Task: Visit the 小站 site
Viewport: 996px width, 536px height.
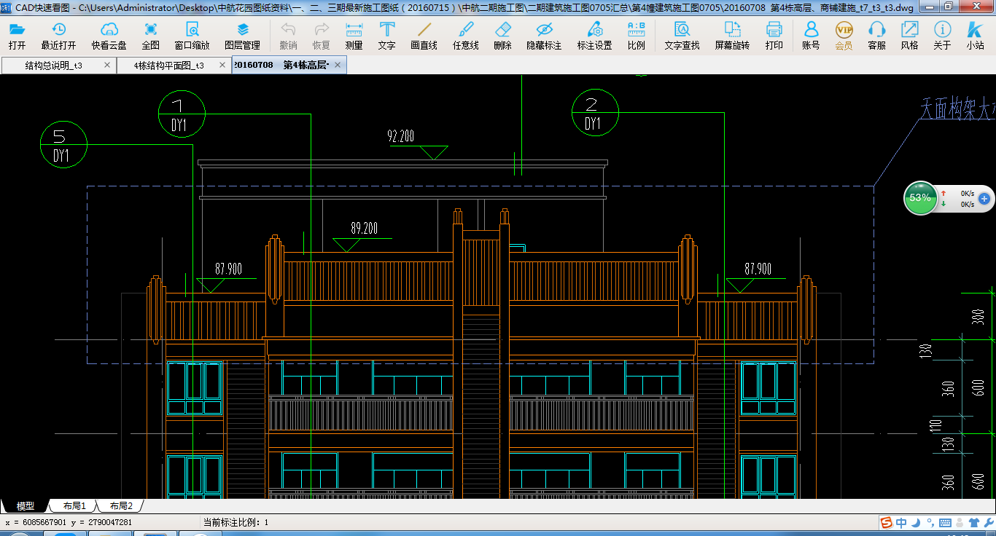Action: [x=975, y=35]
